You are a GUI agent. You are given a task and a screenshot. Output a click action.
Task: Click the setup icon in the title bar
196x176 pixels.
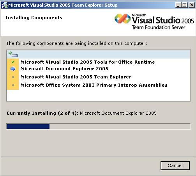tap(4, 5)
